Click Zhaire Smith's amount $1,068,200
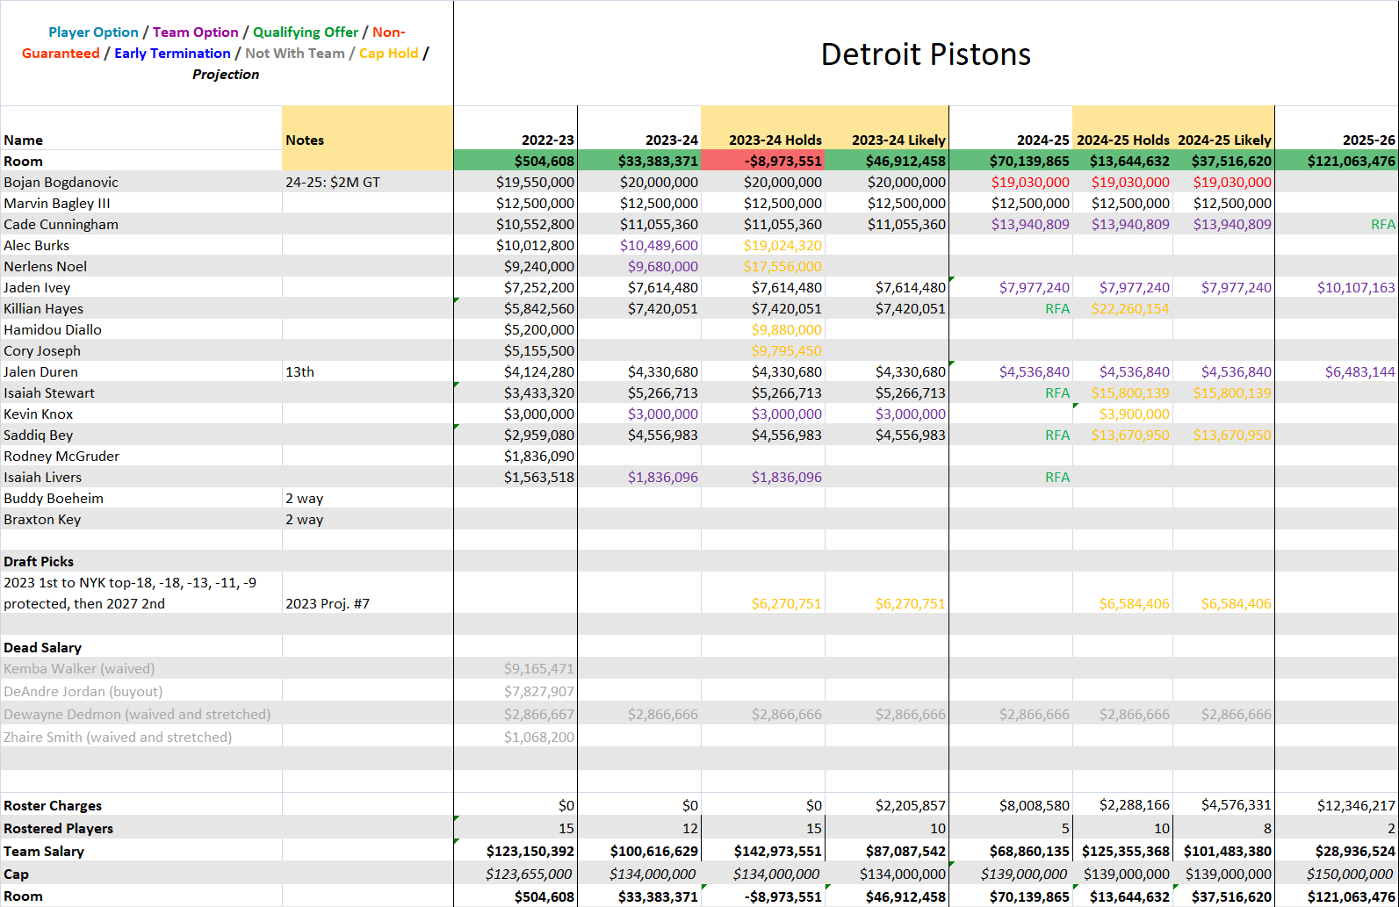This screenshot has width=1399, height=907. tap(538, 737)
